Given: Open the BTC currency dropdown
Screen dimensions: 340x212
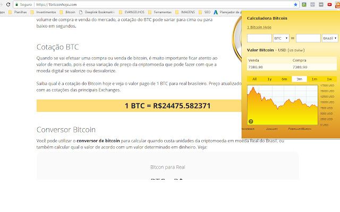Looking at the screenshot, I should click(x=281, y=38).
